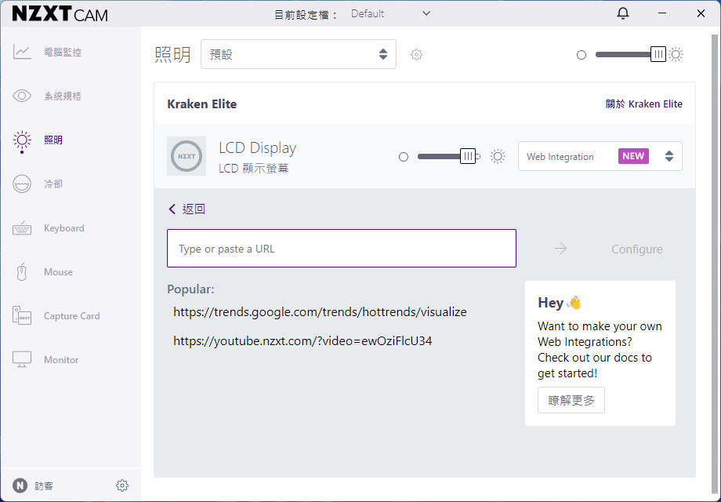
Task: Click the NZXT LCD Display thumbnail
Action: click(x=187, y=156)
